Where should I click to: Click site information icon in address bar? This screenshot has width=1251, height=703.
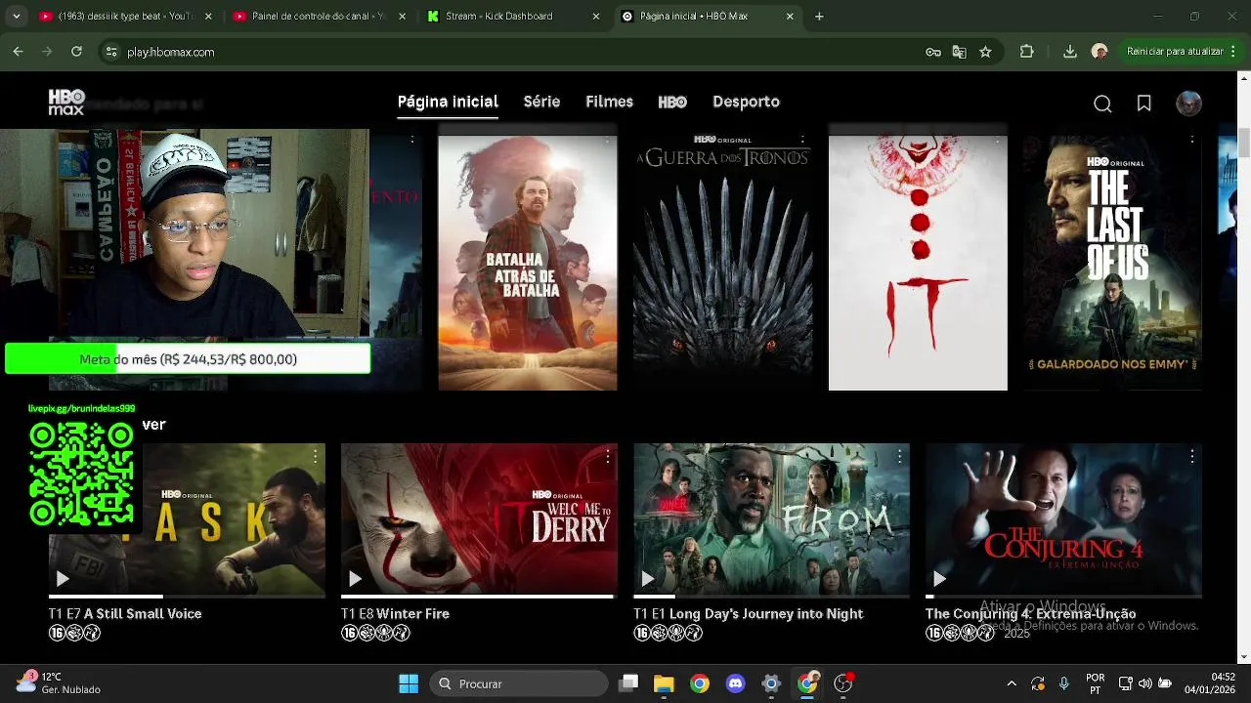click(111, 52)
